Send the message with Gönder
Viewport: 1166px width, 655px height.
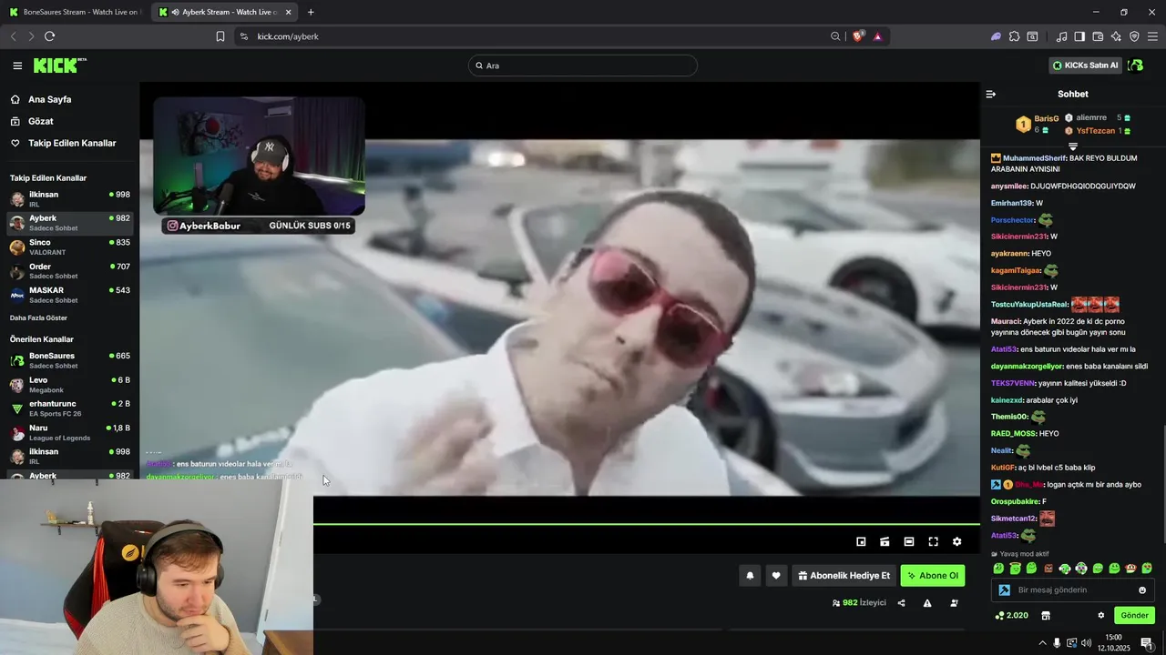click(1134, 616)
